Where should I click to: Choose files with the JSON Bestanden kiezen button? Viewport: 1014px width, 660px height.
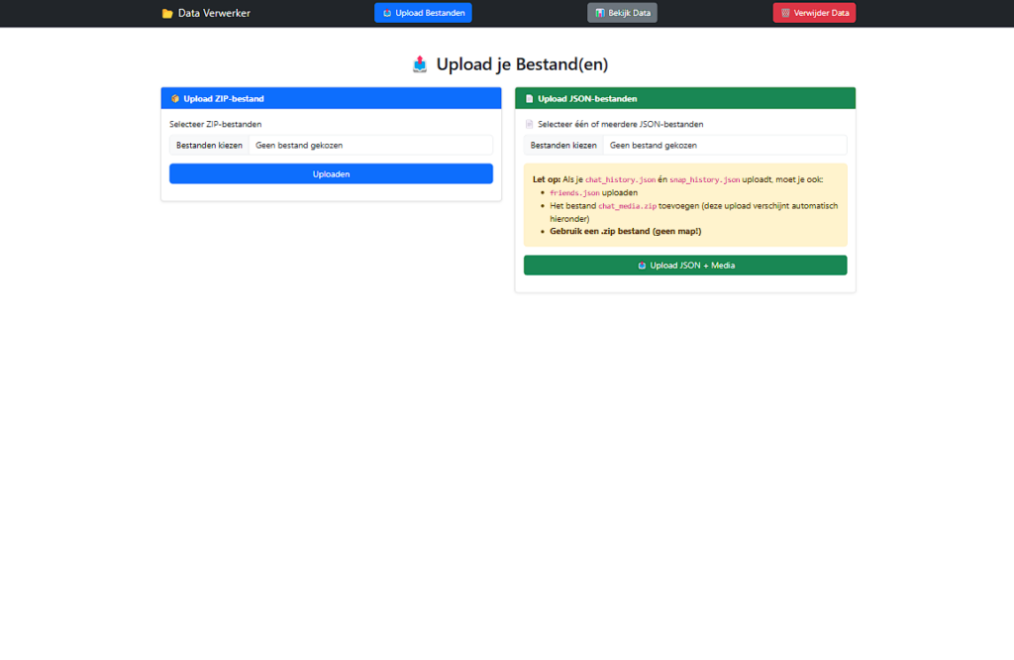(x=563, y=146)
